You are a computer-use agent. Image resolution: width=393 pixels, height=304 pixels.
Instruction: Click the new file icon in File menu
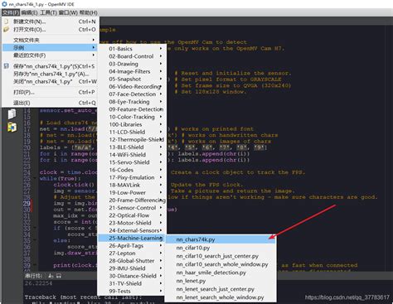[7, 22]
